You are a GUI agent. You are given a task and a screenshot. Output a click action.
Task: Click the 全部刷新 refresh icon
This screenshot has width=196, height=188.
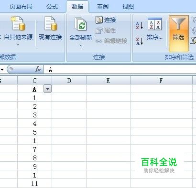81,24
